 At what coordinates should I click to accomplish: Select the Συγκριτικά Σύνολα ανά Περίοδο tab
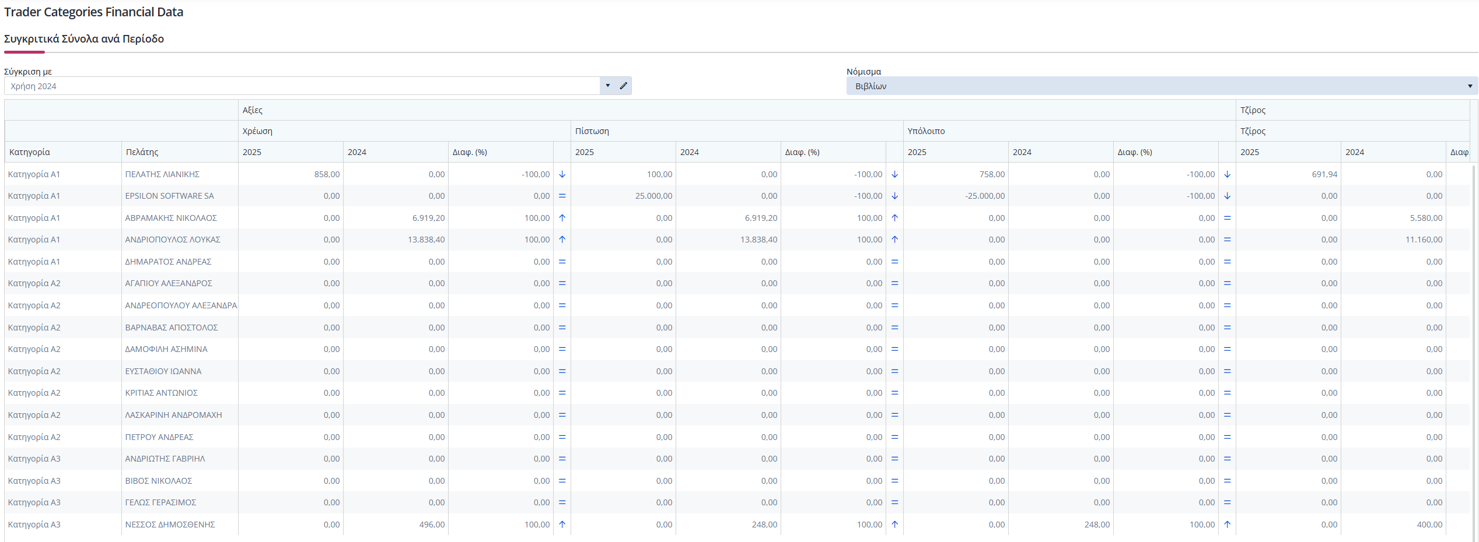pos(84,39)
